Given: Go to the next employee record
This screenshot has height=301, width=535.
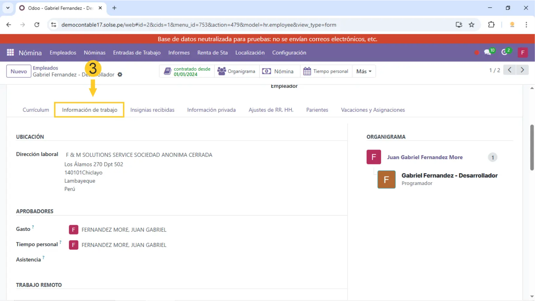Looking at the screenshot, I should (x=522, y=70).
